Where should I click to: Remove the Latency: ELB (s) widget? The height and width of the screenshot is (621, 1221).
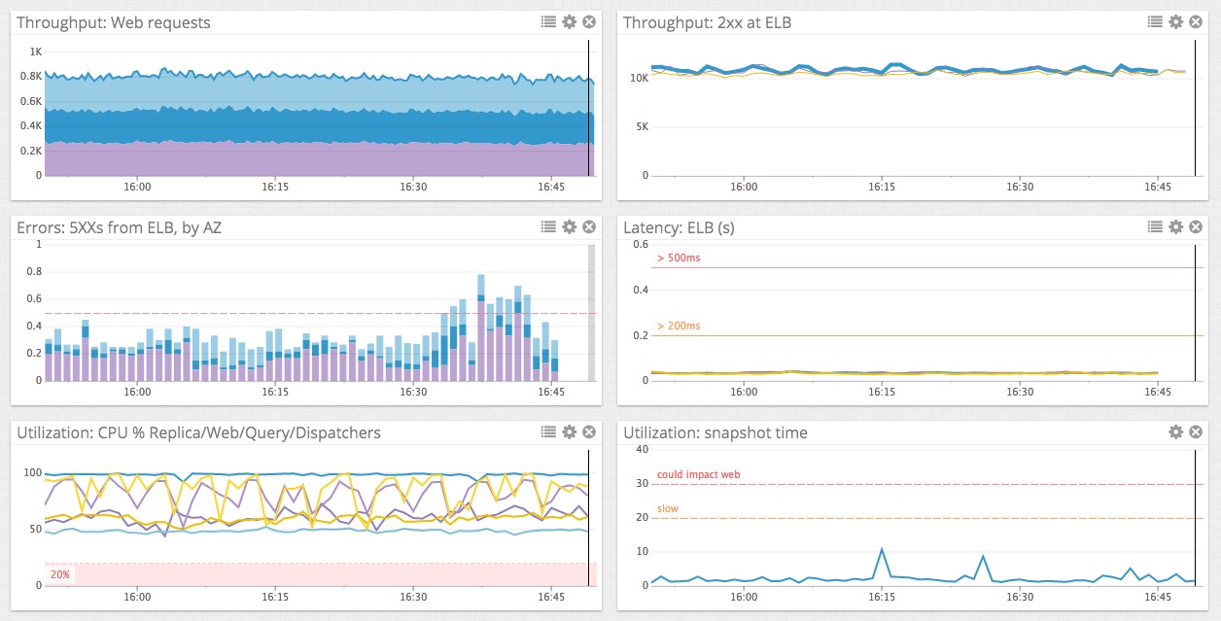tap(1196, 226)
